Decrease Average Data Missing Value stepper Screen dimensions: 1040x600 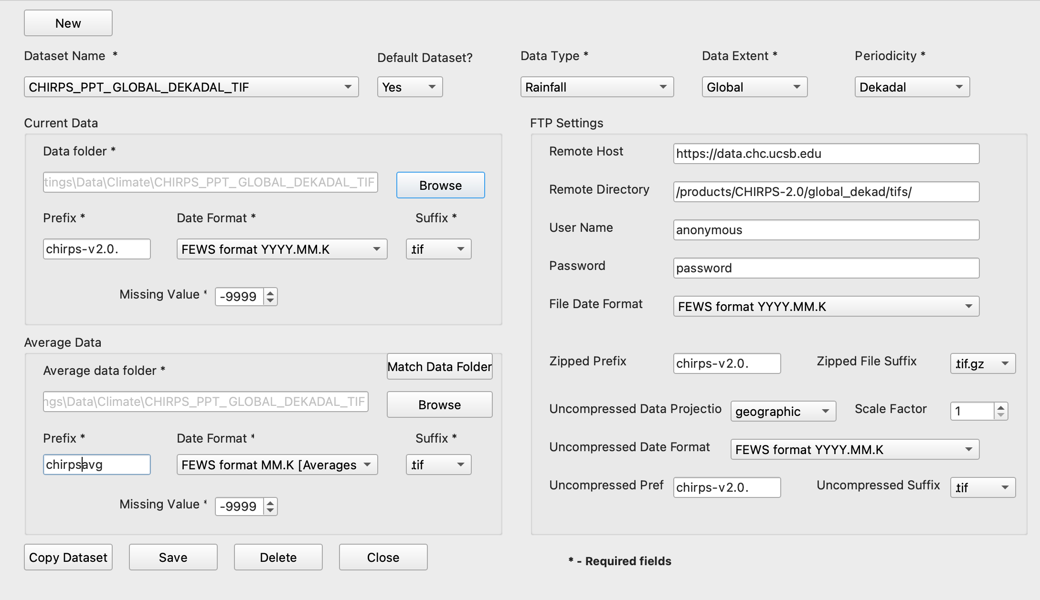coord(270,510)
